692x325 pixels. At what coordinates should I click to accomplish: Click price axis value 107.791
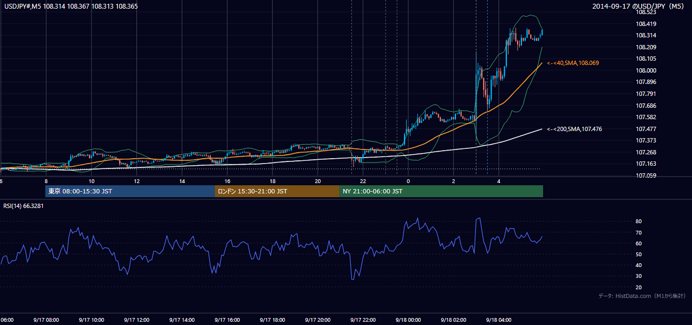[x=646, y=94]
